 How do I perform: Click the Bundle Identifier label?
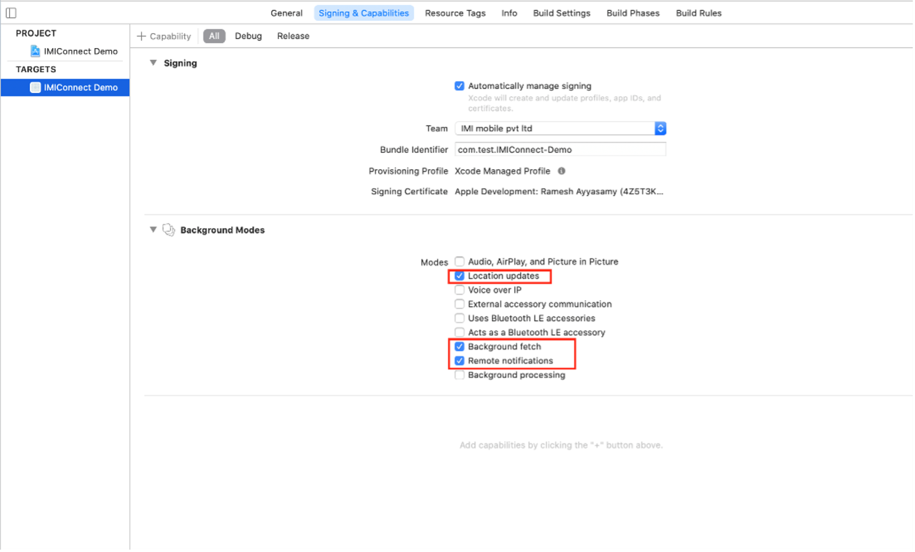tap(414, 150)
